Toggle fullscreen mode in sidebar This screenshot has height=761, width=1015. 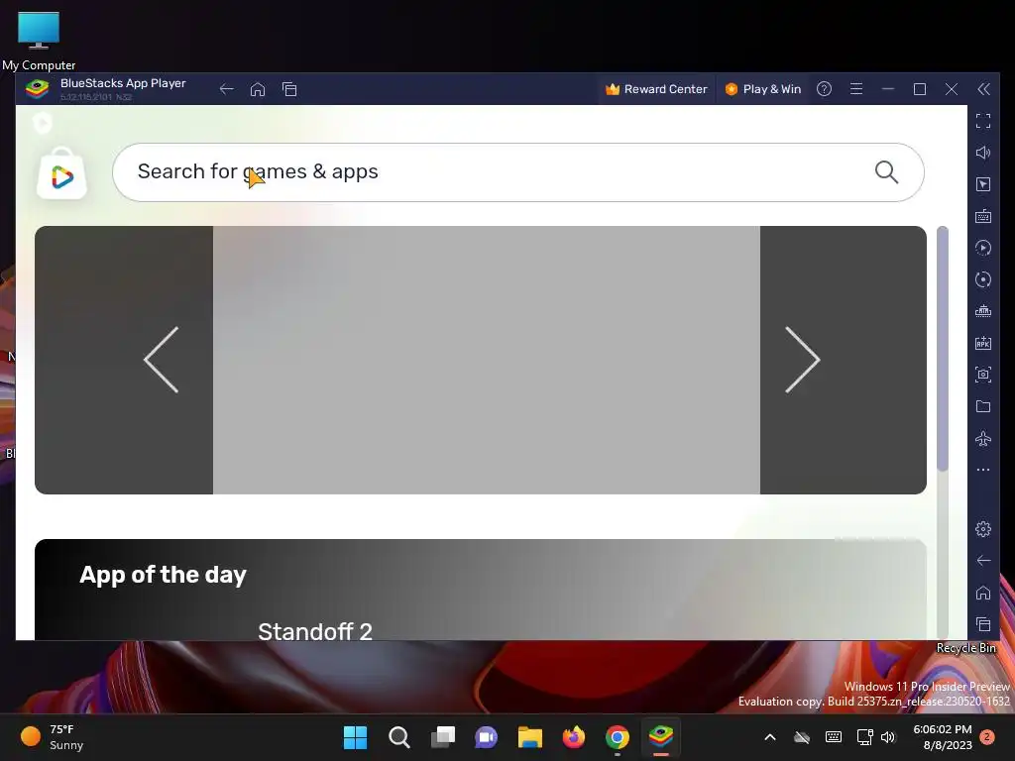(983, 120)
